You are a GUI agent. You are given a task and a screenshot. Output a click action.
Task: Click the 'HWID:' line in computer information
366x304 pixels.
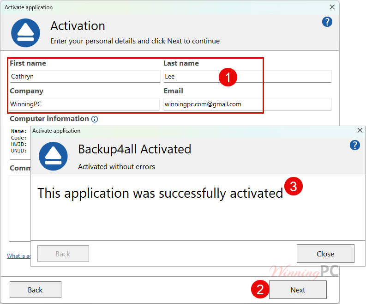click(19, 145)
